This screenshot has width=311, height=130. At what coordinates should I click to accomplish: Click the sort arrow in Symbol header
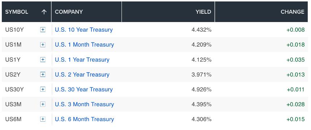click(x=44, y=12)
